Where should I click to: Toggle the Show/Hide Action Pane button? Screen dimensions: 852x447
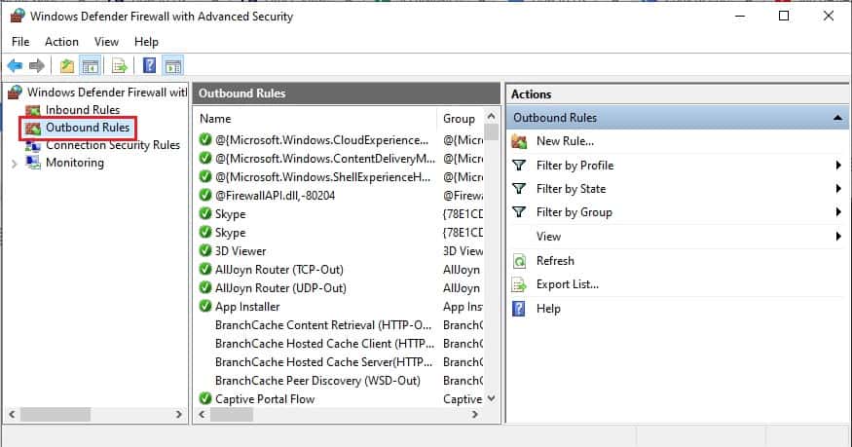(173, 66)
